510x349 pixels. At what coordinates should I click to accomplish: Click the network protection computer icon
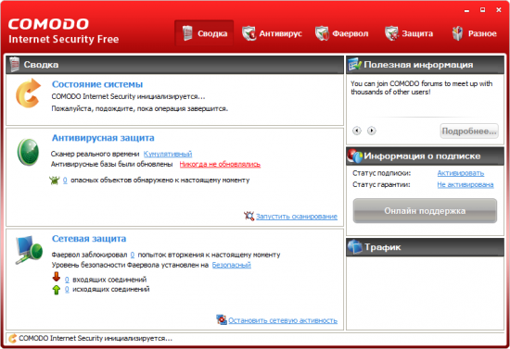tap(29, 250)
